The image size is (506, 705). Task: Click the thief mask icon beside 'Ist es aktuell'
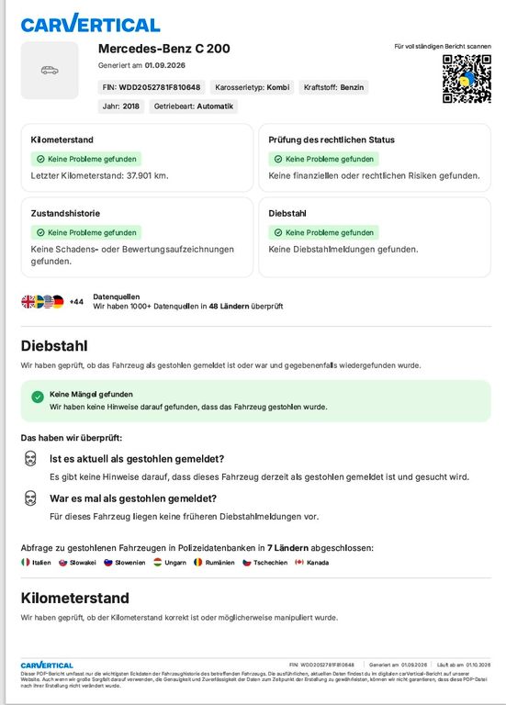click(30, 459)
